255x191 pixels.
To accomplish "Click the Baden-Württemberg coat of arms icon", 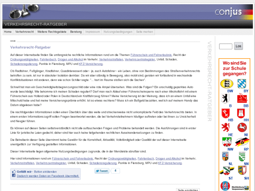I will click(227, 83).
